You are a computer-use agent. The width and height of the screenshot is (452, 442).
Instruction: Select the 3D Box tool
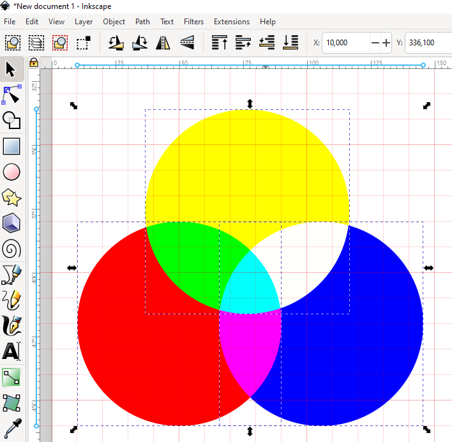[x=12, y=224]
